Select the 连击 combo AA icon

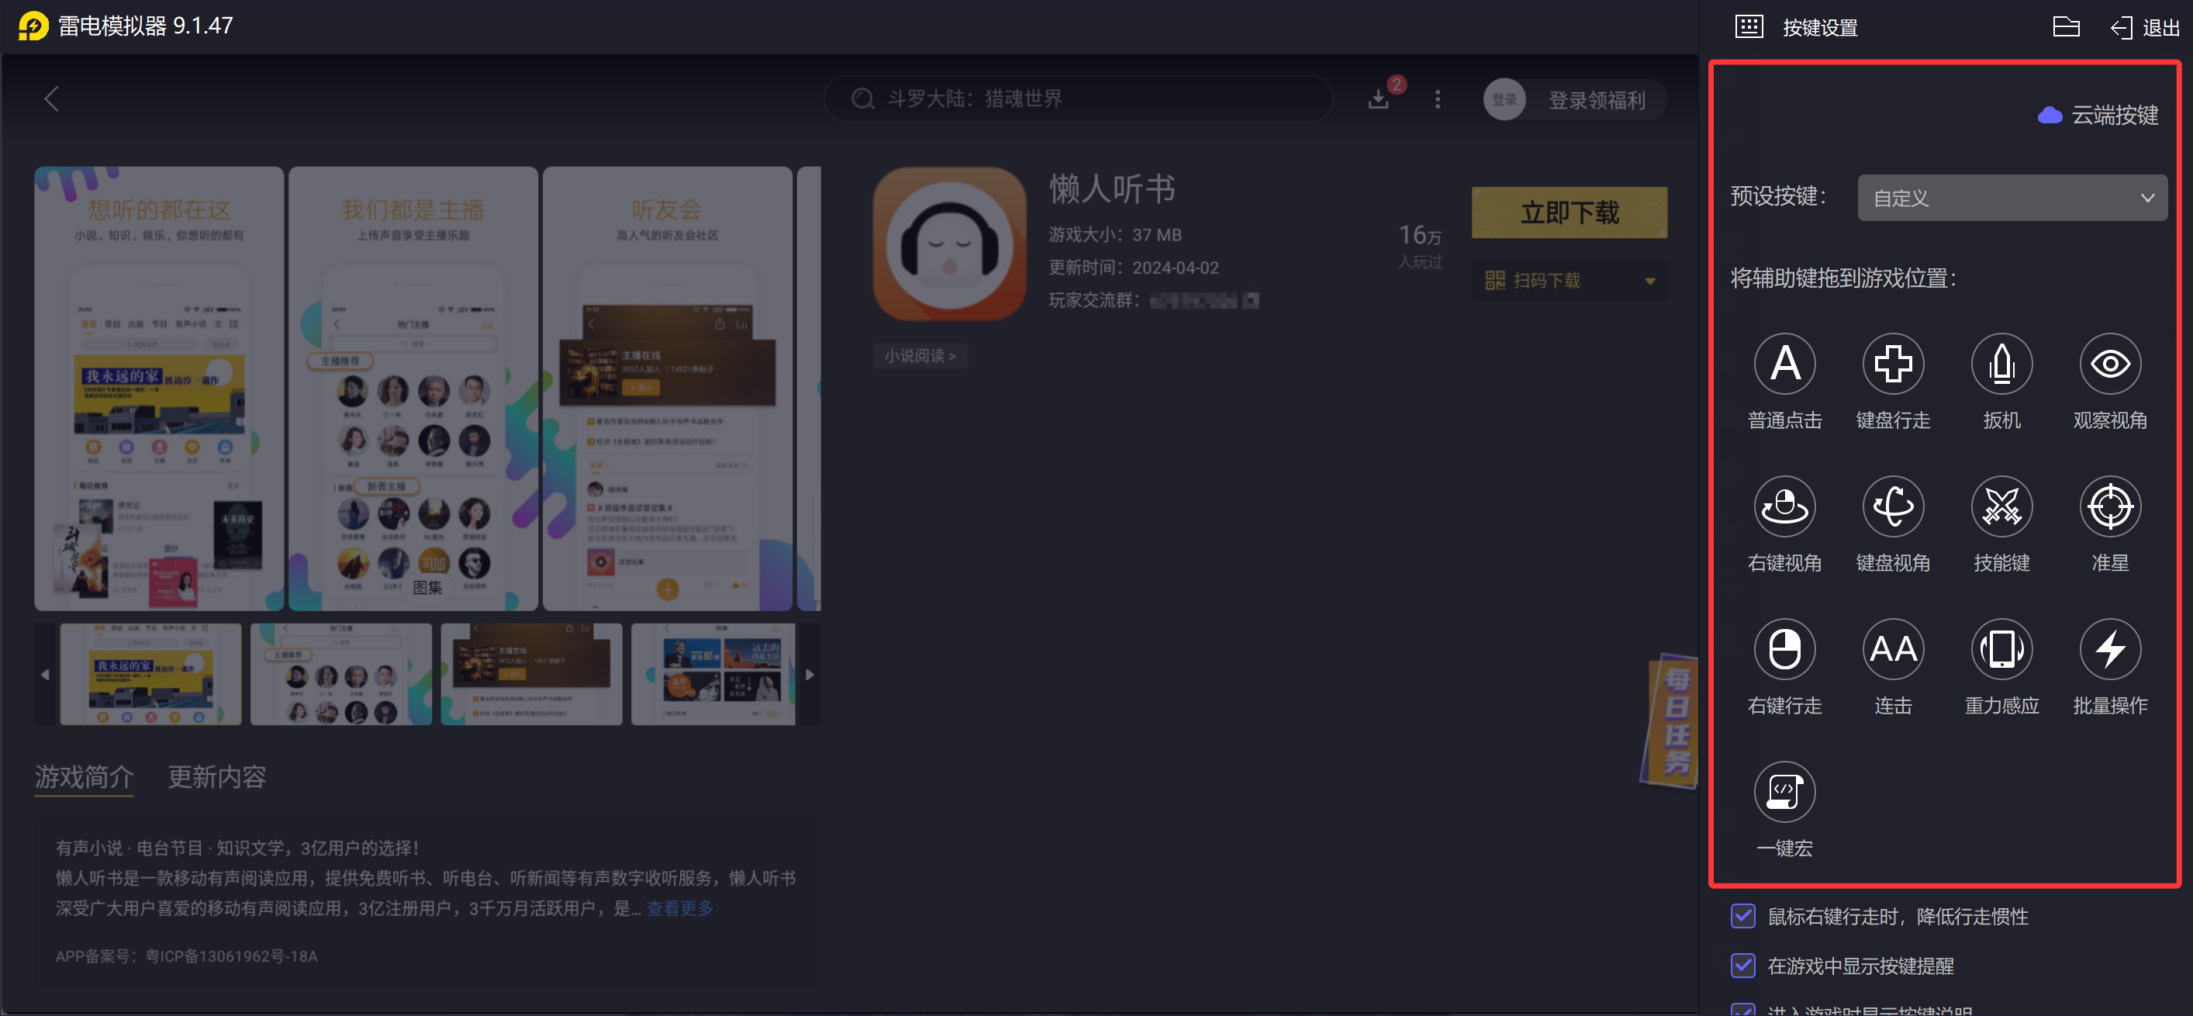(x=1892, y=649)
